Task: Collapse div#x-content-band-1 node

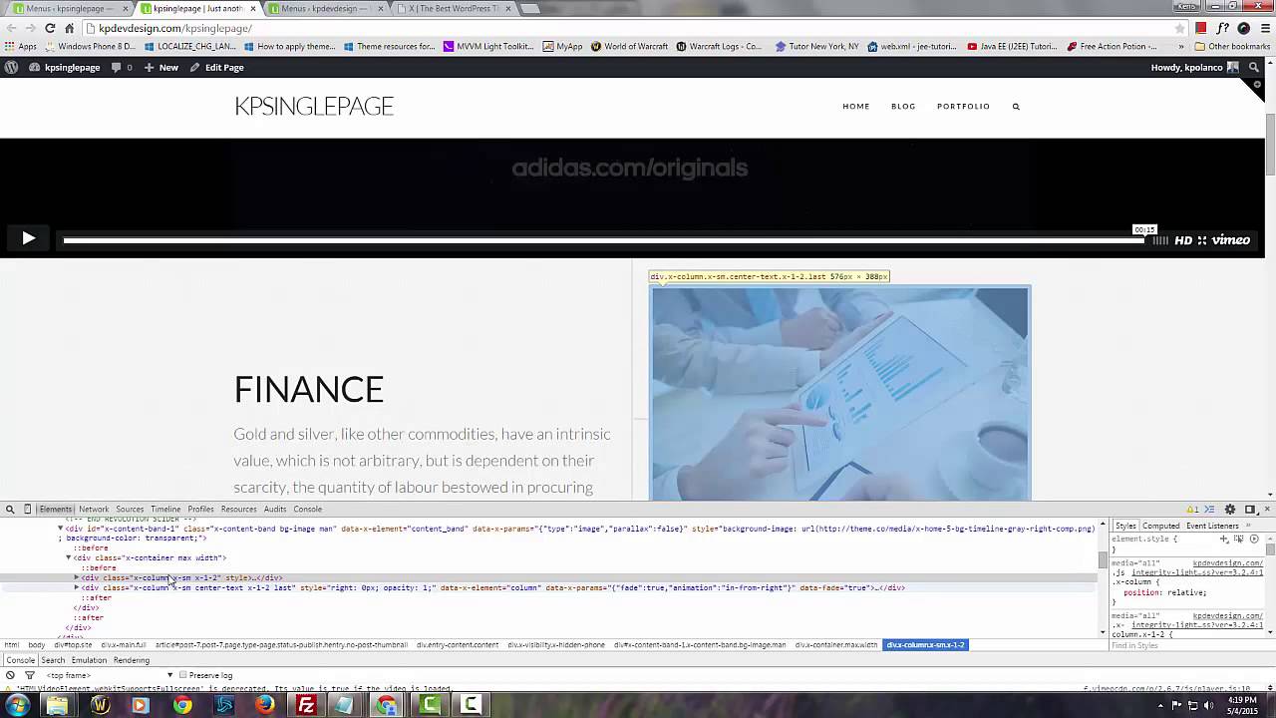Action: pos(61,529)
